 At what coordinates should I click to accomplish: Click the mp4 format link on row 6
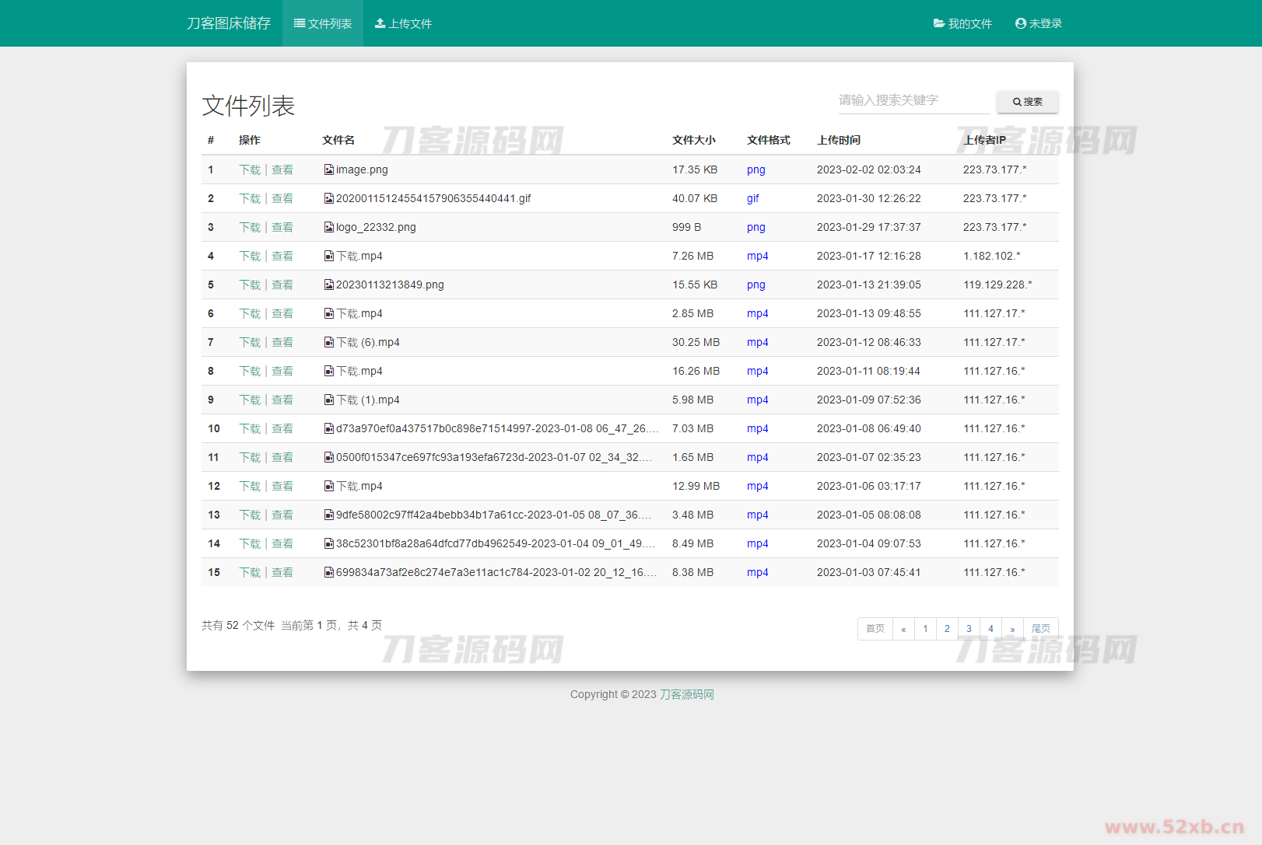(757, 313)
